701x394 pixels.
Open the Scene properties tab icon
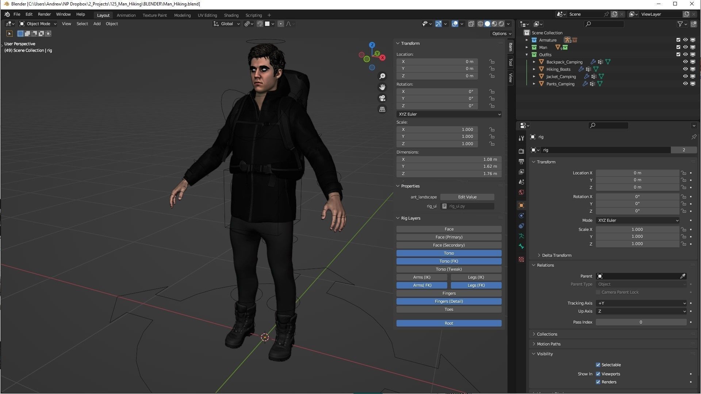(521, 182)
